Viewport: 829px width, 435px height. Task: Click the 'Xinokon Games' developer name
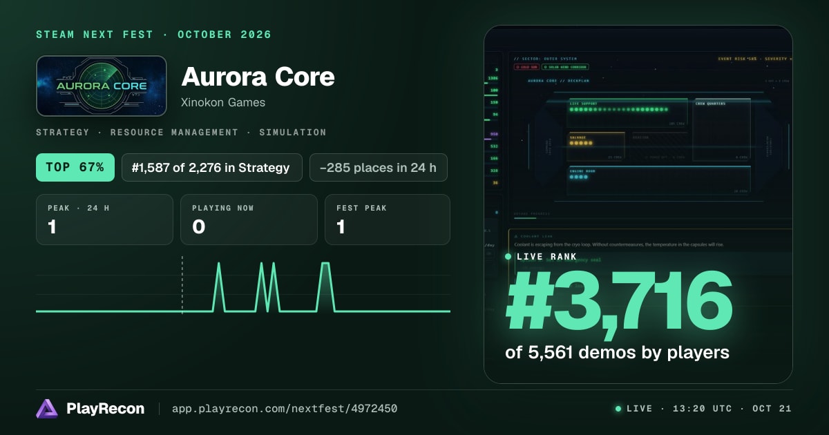[223, 102]
